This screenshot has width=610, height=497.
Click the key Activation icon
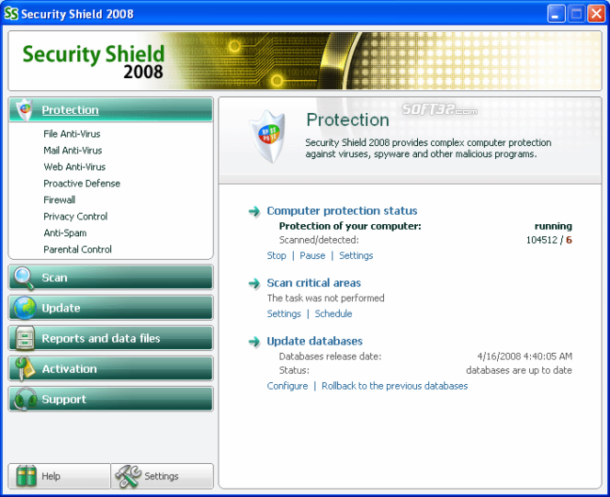tap(24, 368)
